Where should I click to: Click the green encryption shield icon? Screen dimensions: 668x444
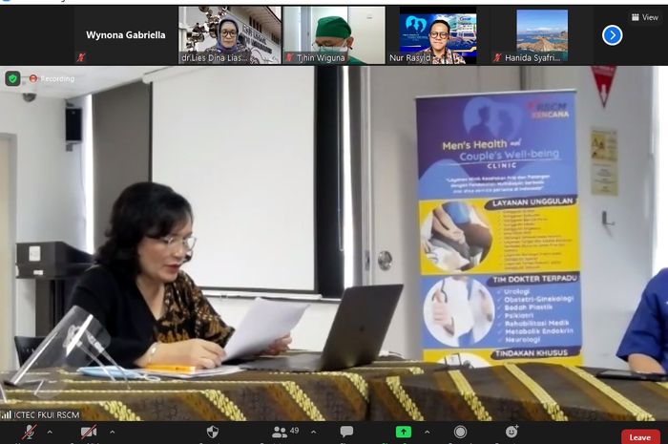pos(12,78)
